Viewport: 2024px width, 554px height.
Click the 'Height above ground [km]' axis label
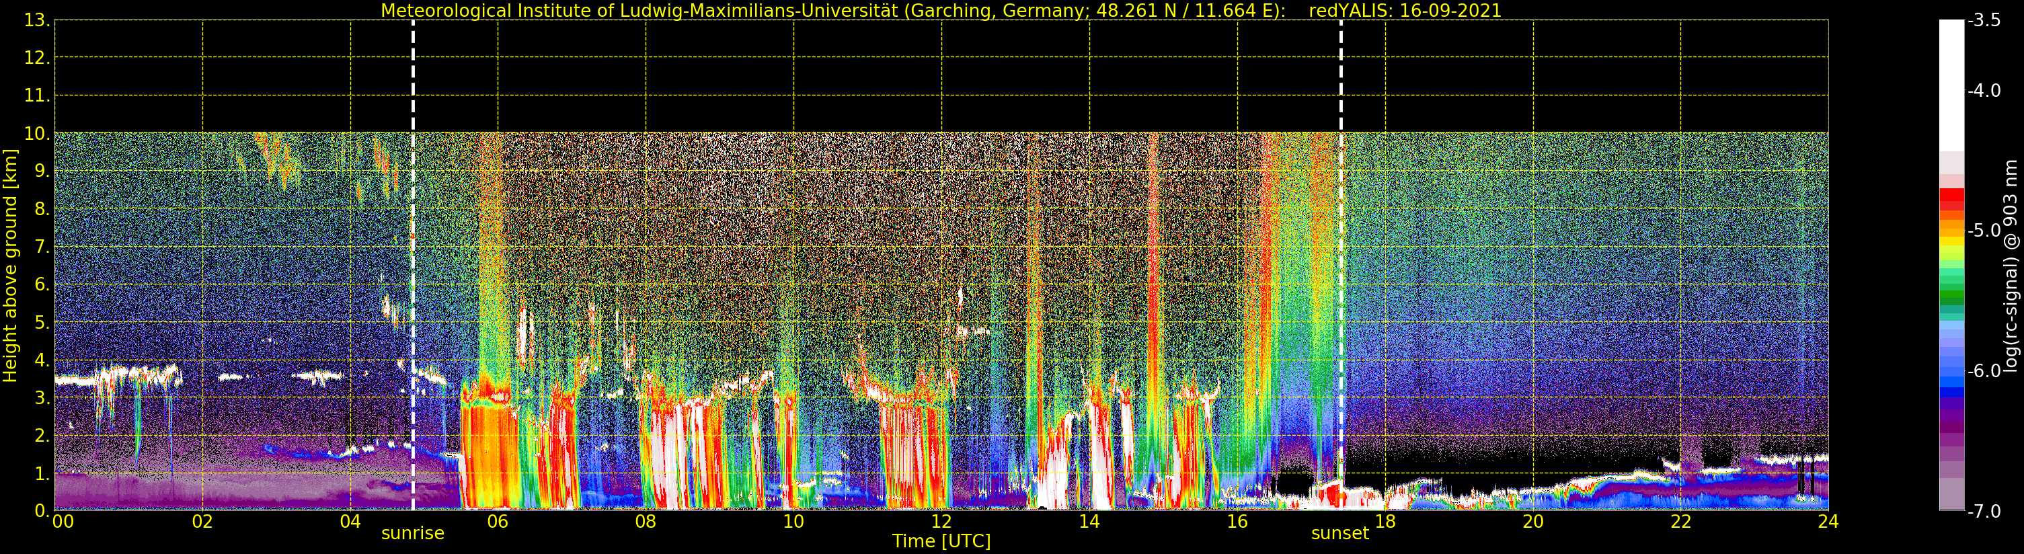(10, 266)
